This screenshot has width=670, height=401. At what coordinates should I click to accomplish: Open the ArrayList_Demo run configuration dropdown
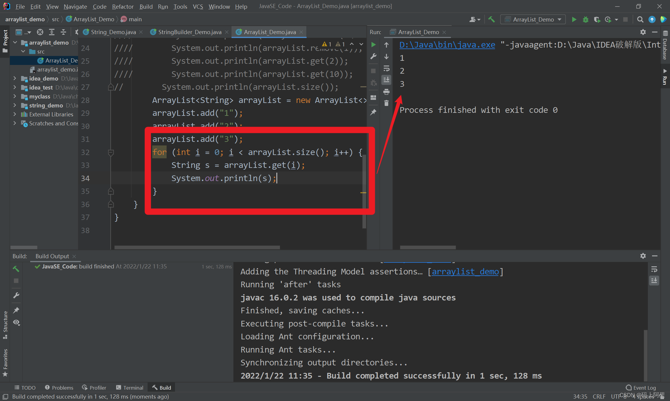[x=532, y=19]
